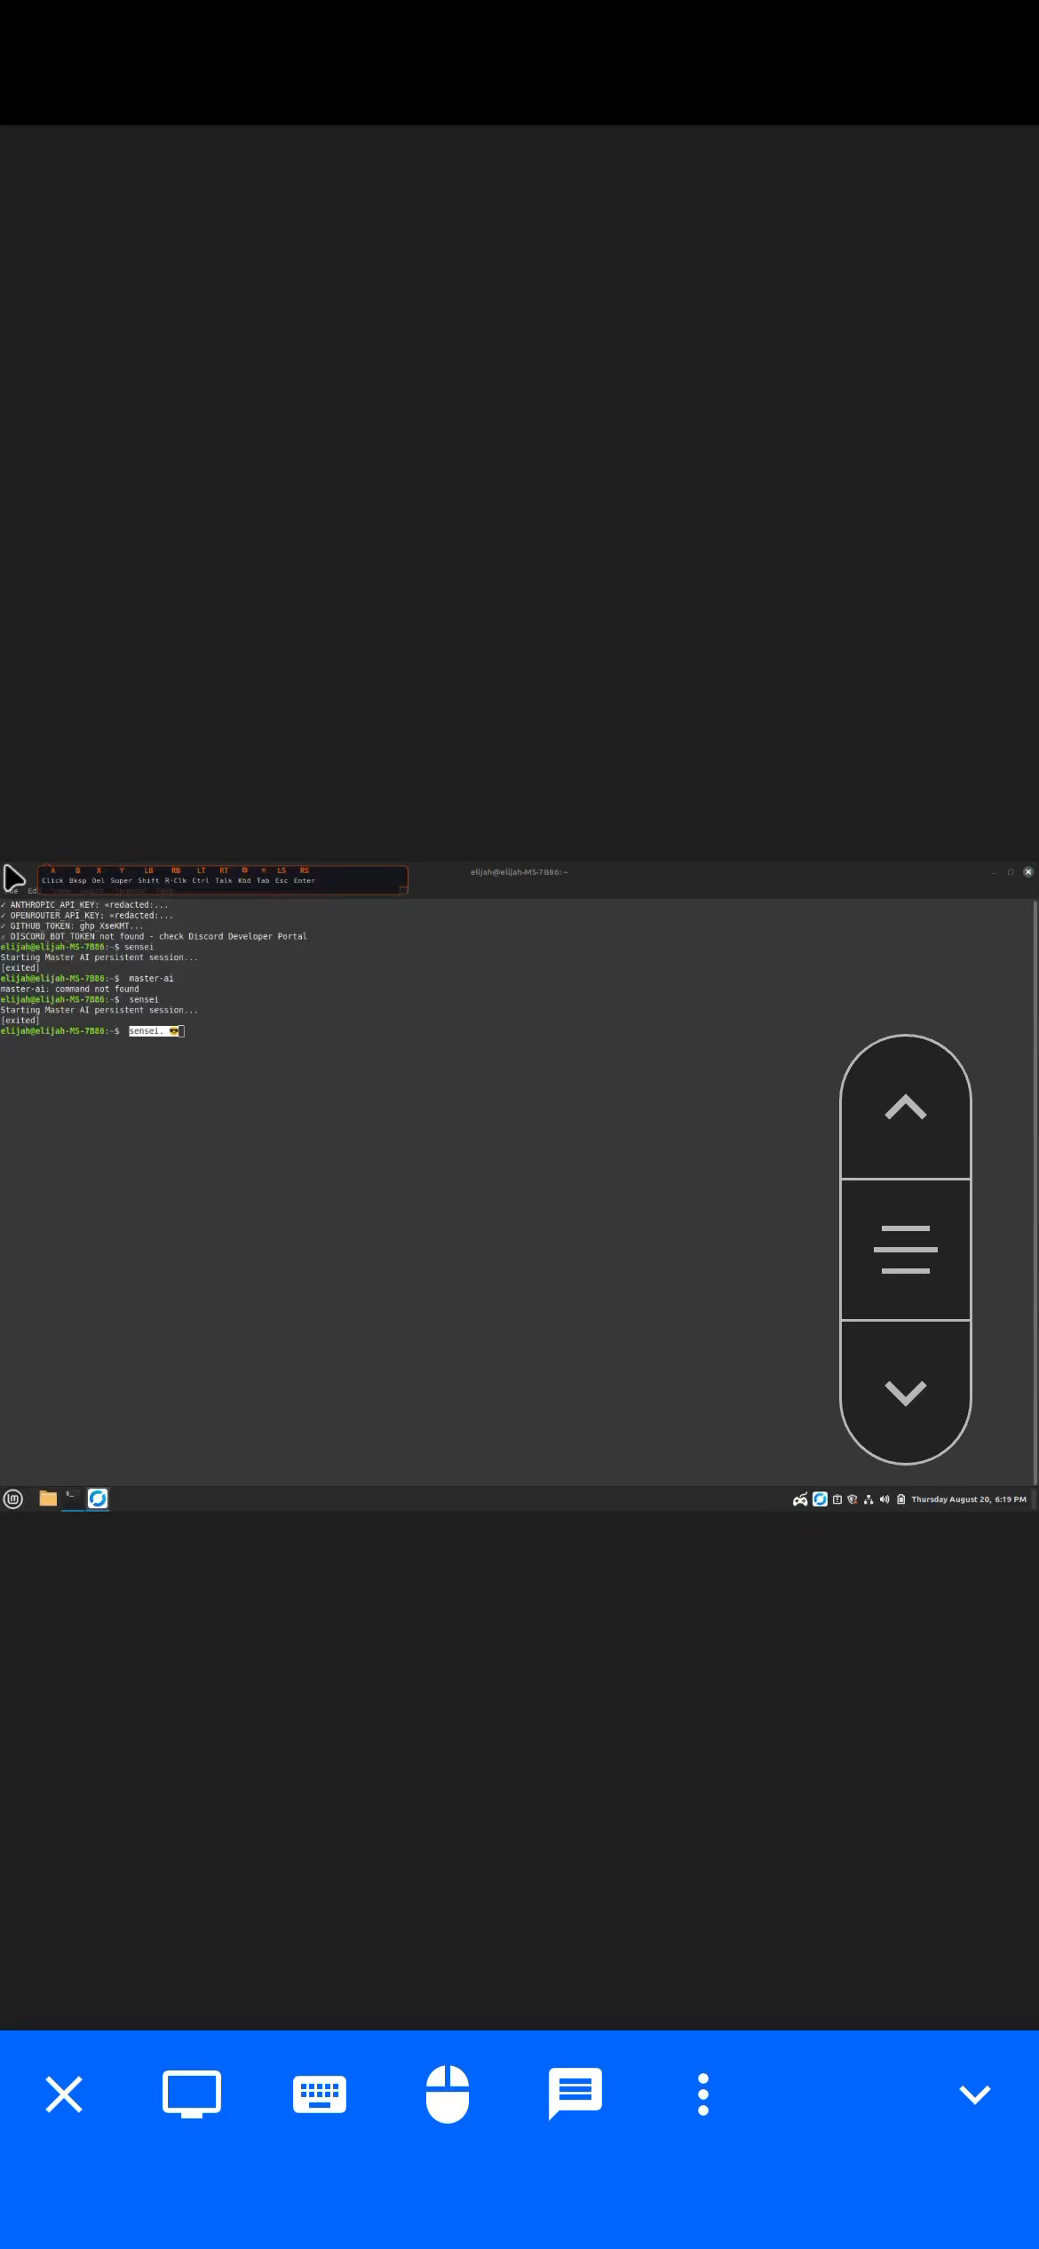The height and width of the screenshot is (2249, 1039).
Task: Click the ANTHROPIC_API_KEY line in the terminal
Action: (x=84, y=905)
